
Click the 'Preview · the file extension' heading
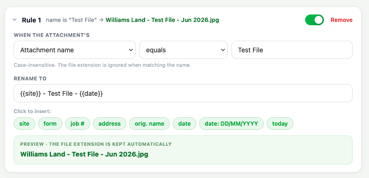(96, 144)
